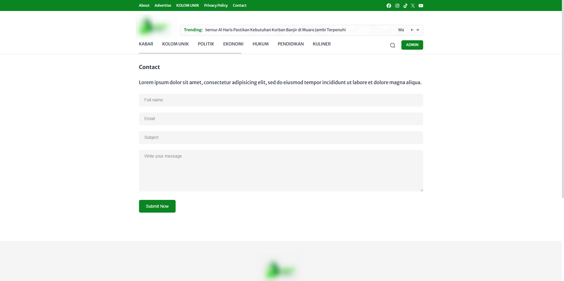Click the site logo in header
The width and height of the screenshot is (564, 281).
point(154,27)
